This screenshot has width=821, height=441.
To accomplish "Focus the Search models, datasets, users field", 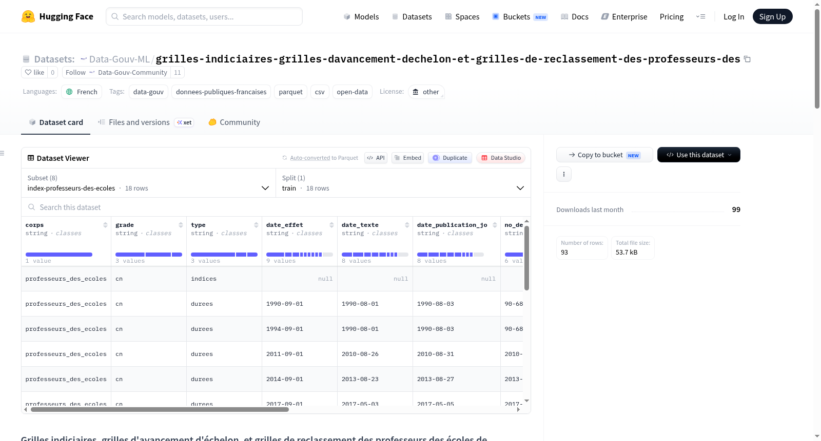I will click(x=204, y=16).
